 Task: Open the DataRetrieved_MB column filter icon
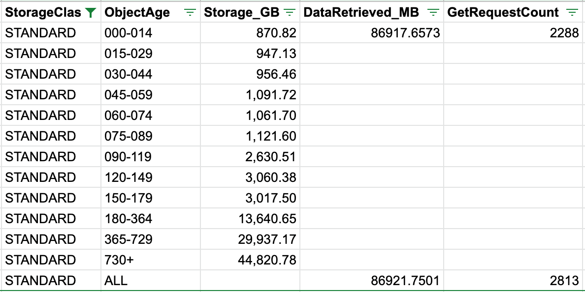coord(433,12)
